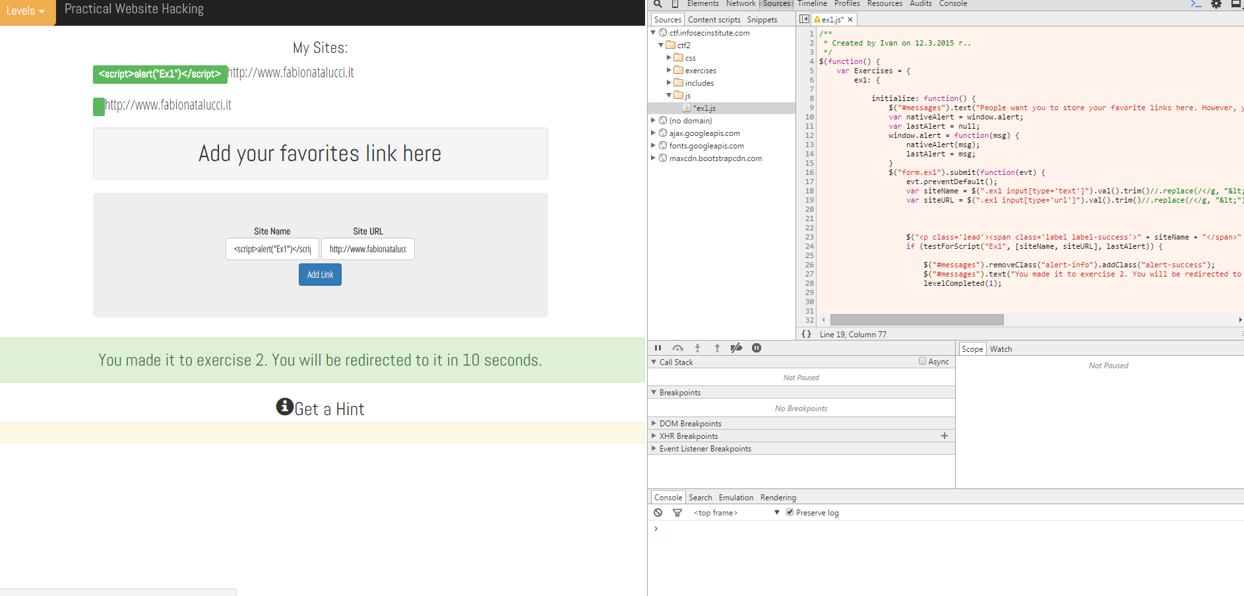Click the Add Link button
1244x596 pixels.
pos(320,275)
